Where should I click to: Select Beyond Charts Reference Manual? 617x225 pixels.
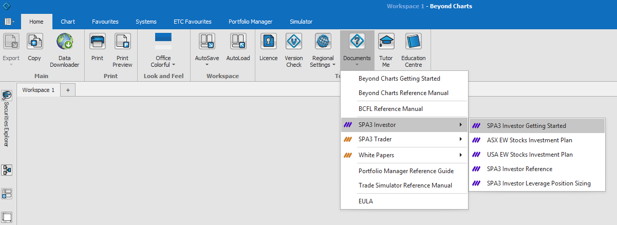tap(403, 93)
